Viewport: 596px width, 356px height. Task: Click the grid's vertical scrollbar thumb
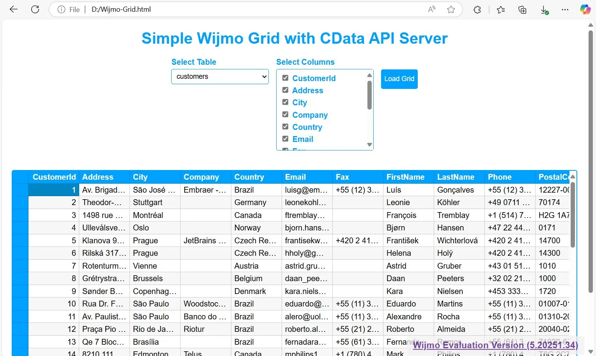(x=573, y=214)
